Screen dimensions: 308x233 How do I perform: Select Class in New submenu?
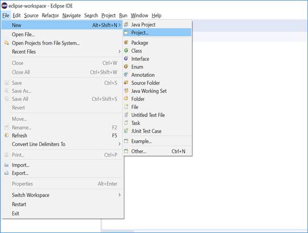157,50
